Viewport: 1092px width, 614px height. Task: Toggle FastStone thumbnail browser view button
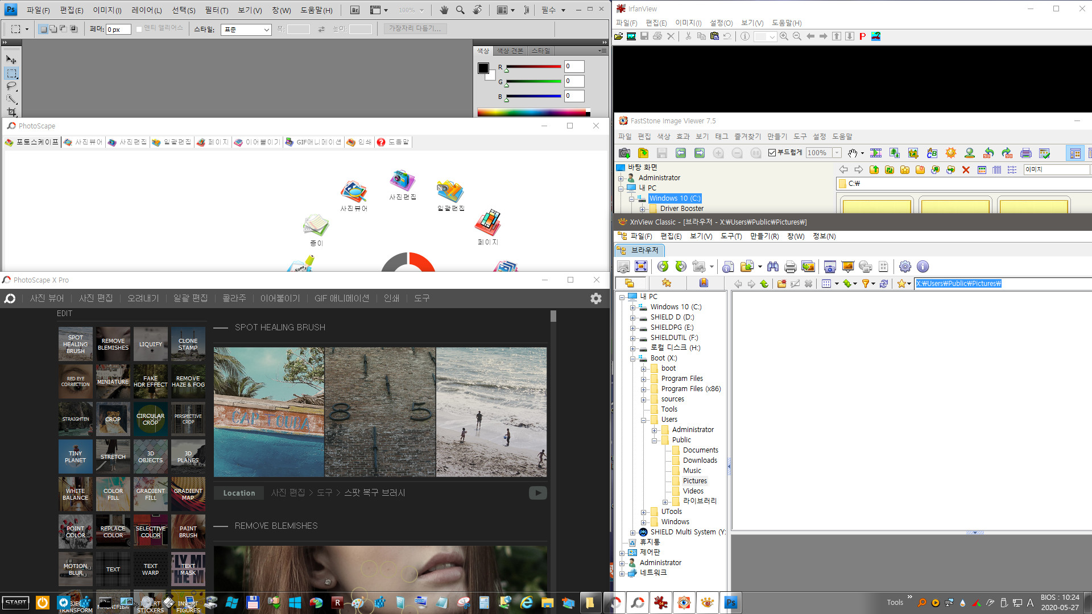[1075, 153]
